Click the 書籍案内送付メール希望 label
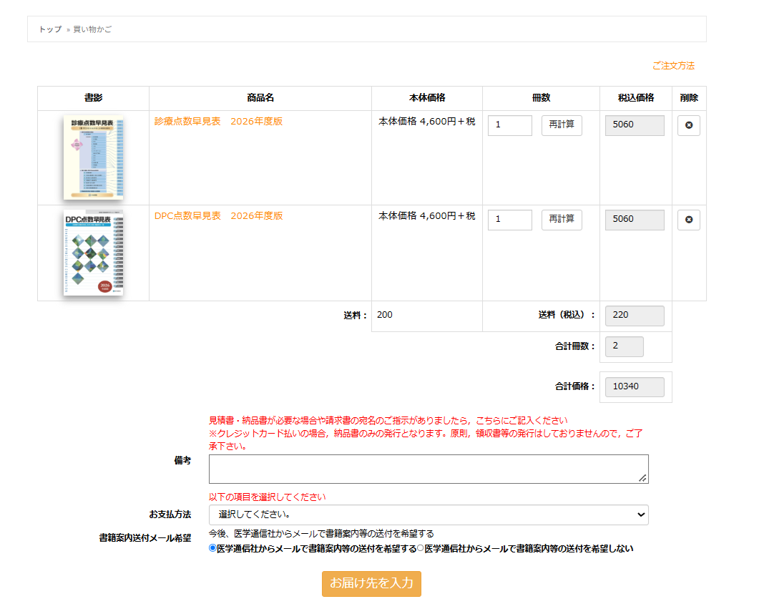Image resolution: width=774 pixels, height=609 pixels. pyautogui.click(x=145, y=538)
